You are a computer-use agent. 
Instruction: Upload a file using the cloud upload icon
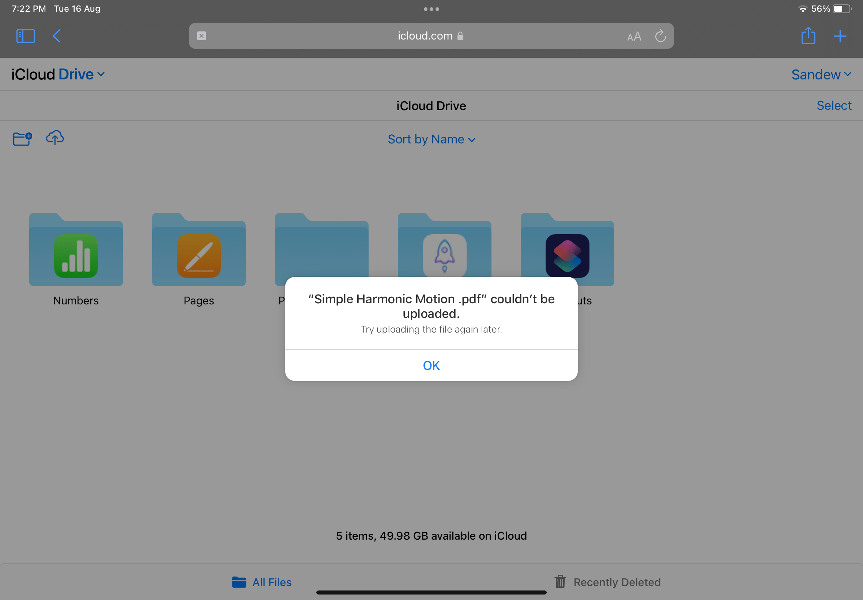point(54,138)
